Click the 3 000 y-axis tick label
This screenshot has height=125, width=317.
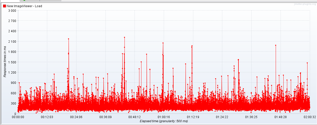click(12, 10)
